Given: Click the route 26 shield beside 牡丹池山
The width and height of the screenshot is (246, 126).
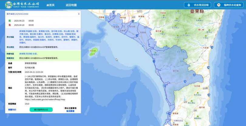Looking at the screenshot, I should click(x=209, y=95).
